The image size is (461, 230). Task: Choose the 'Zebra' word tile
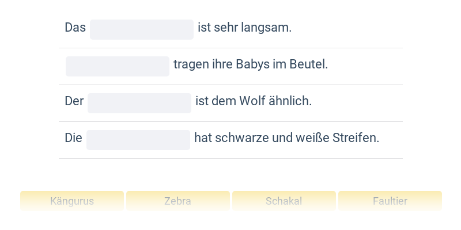click(177, 201)
